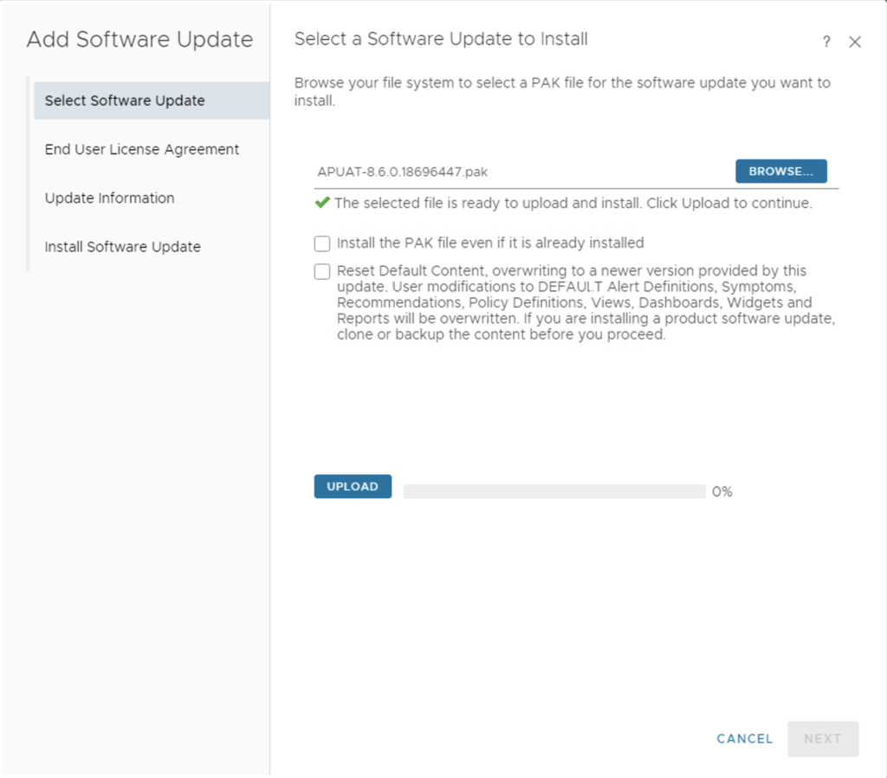This screenshot has width=887, height=778.
Task: Go to Select Software Update step
Action: click(125, 100)
